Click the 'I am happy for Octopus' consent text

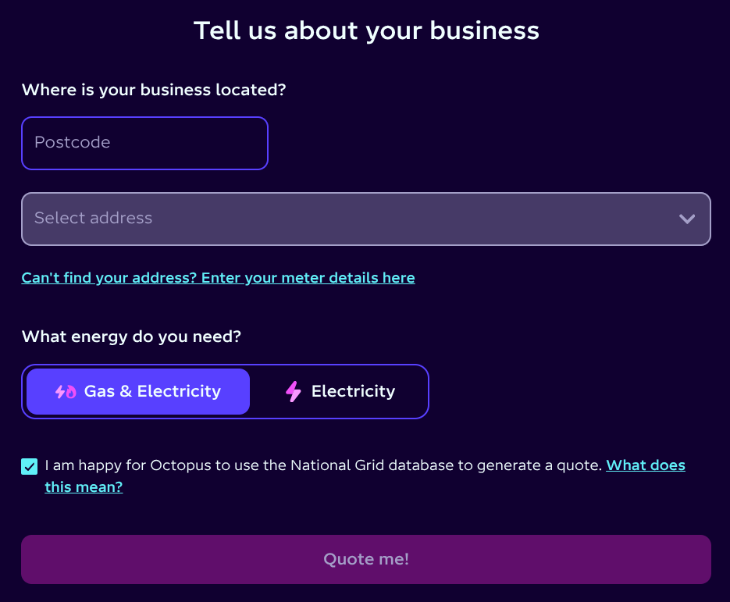(323, 465)
